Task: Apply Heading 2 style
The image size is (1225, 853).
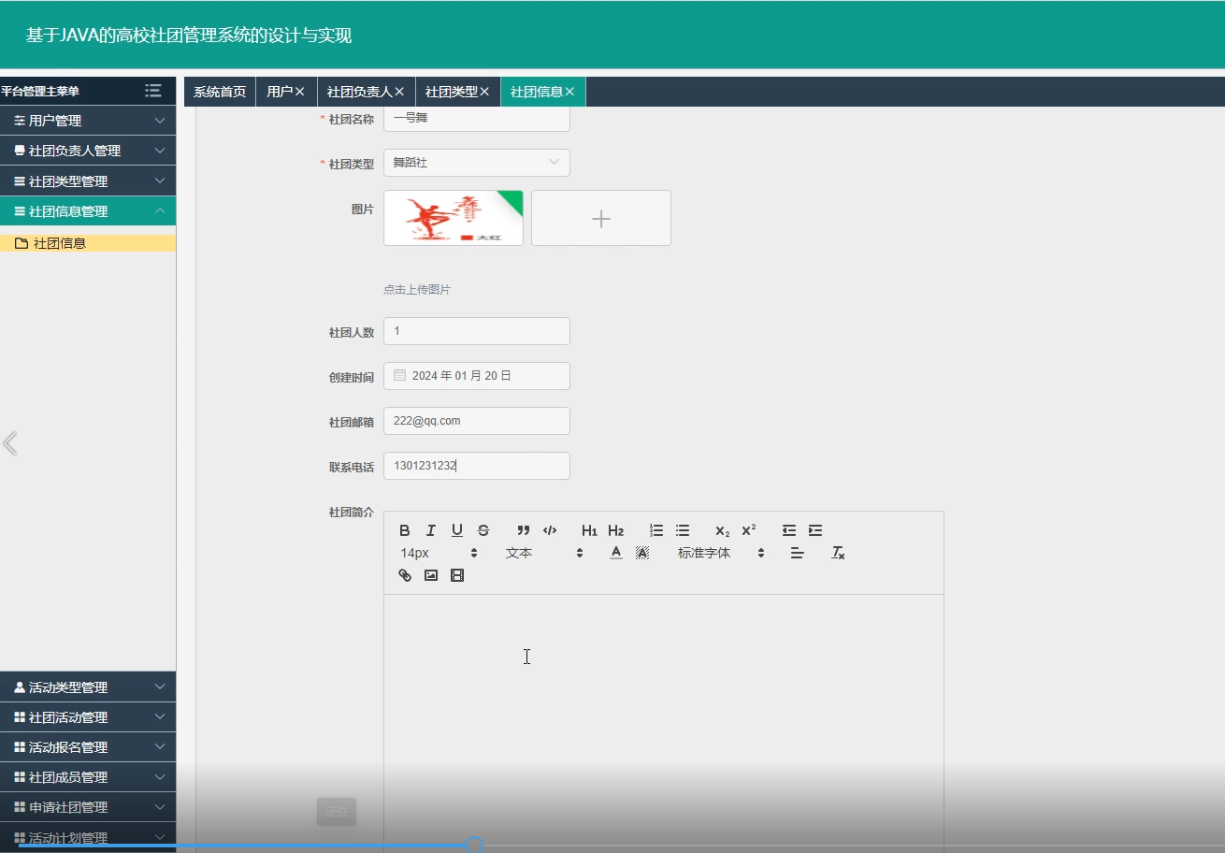Action: 615,530
